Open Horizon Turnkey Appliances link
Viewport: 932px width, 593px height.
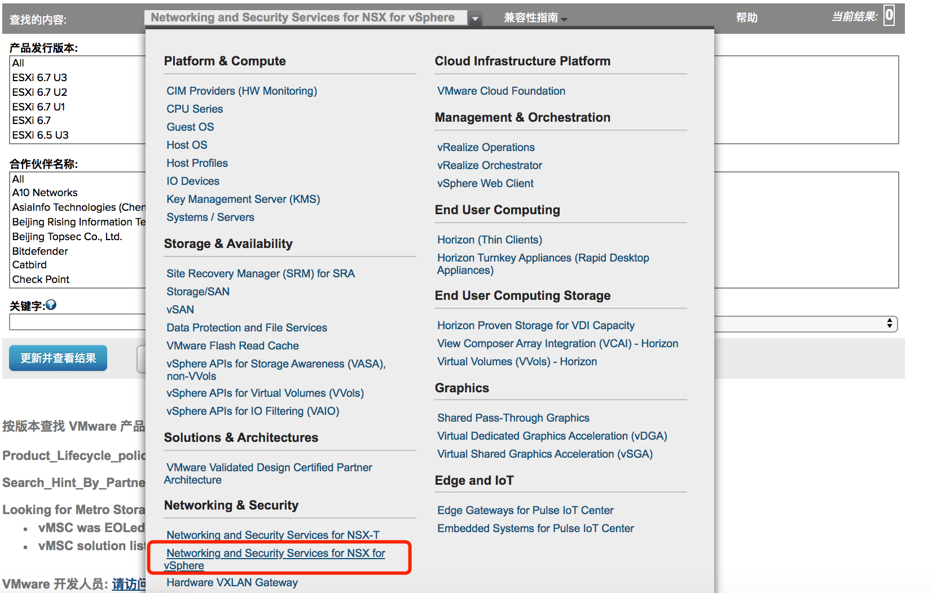point(543,263)
